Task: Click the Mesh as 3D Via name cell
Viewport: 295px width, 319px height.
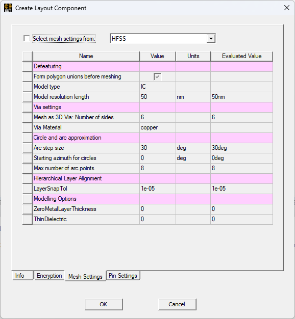Action: [86, 117]
